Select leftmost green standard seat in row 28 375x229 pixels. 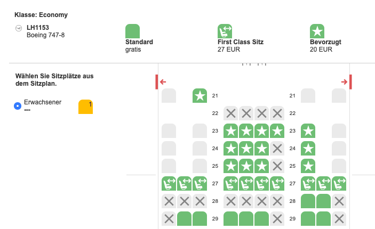(308, 201)
